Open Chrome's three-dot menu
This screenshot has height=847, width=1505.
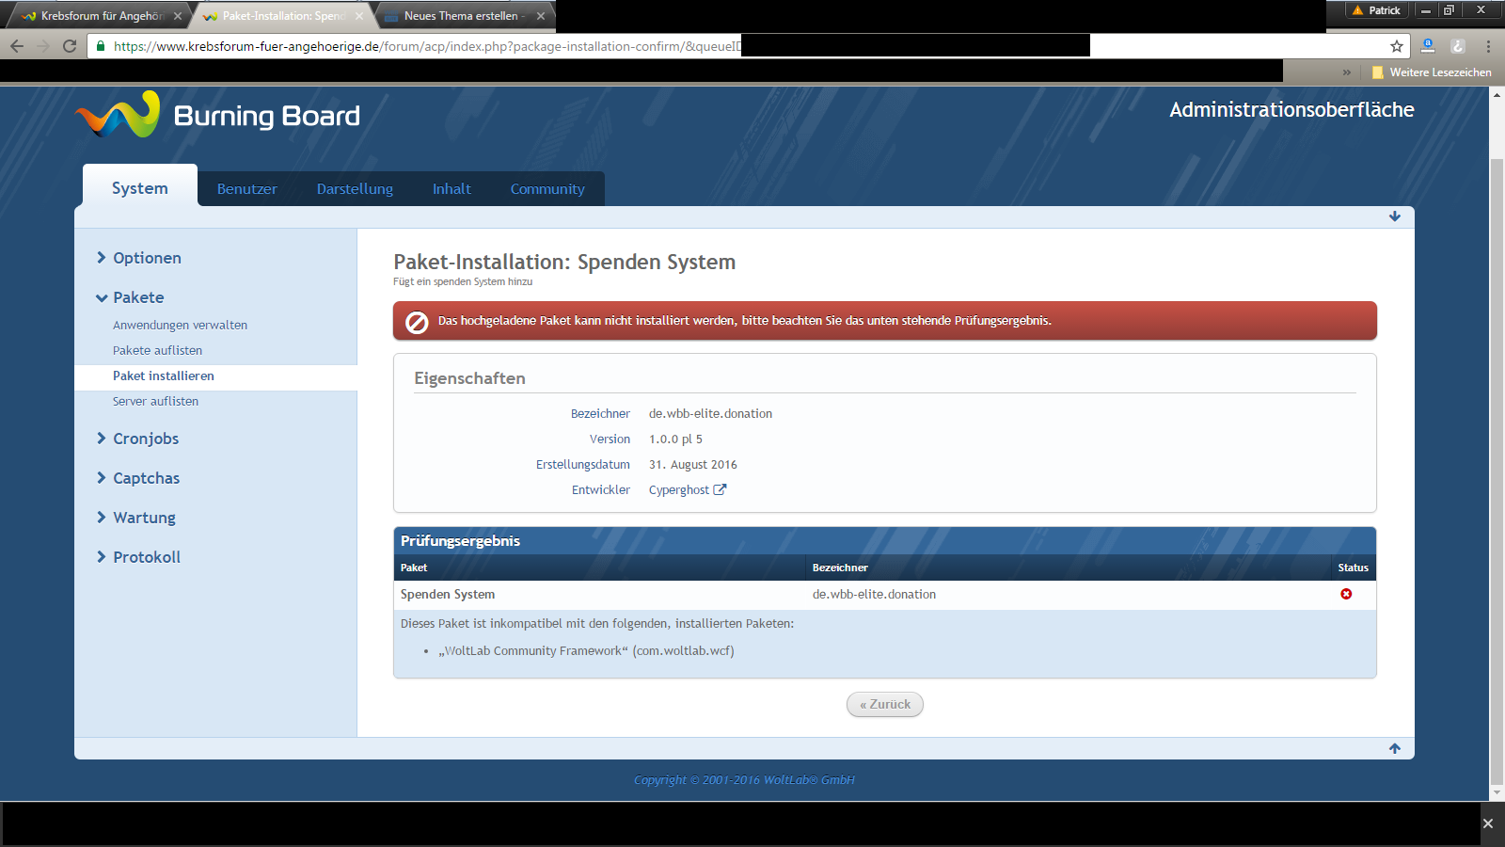pos(1488,46)
